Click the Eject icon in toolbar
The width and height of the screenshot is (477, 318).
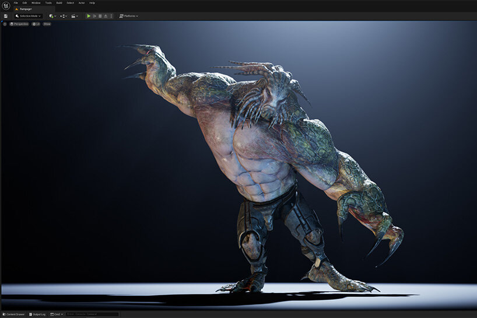pyautogui.click(x=105, y=16)
